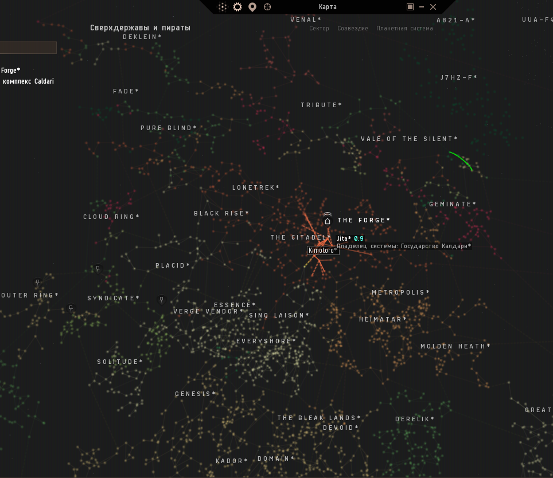The height and width of the screenshot is (478, 553).
Task: Select THE CITADEL region label
Action: click(301, 237)
